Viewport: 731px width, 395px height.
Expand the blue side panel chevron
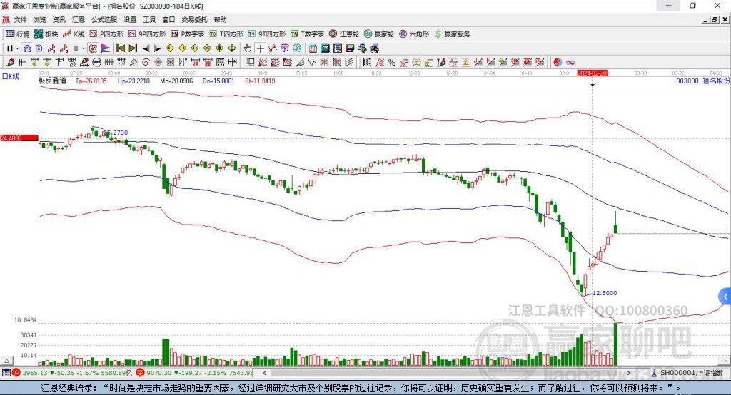(725, 297)
